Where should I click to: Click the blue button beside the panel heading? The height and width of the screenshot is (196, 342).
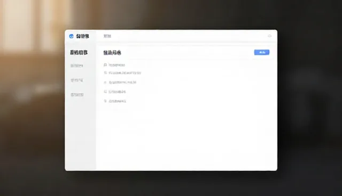(262, 52)
